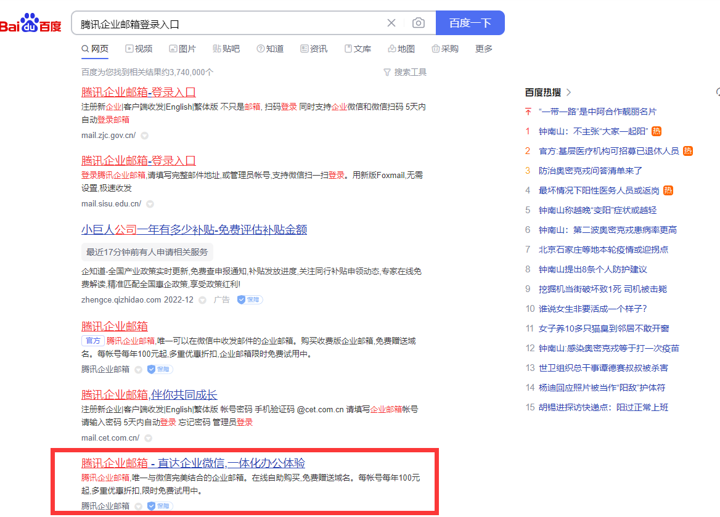Open 搜索工具 filter options
This screenshot has height=517, width=720.
(x=405, y=72)
